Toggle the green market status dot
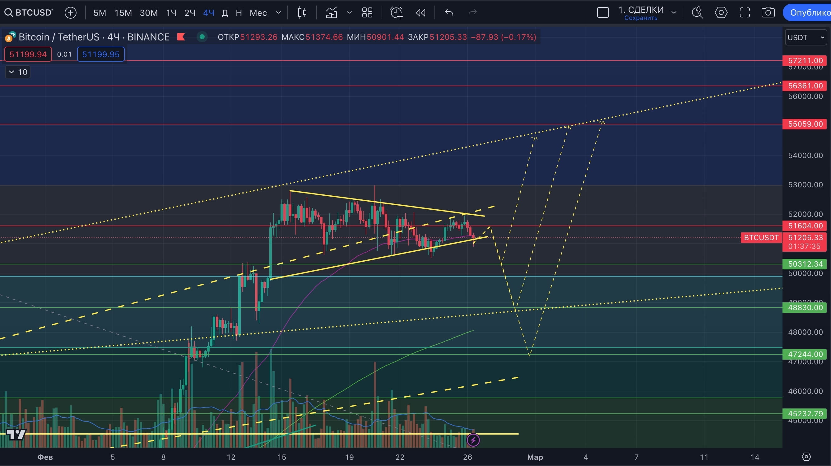 (202, 37)
